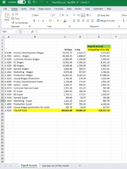Click the text Orientation icon
Image resolution: width=127 pixels, height=169 pixels.
click(88, 15)
